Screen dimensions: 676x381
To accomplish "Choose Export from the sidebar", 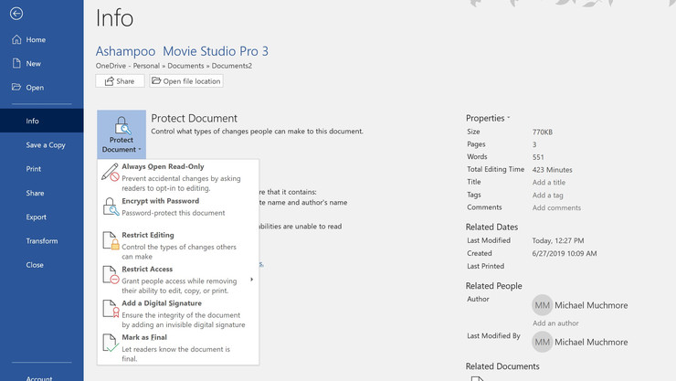I will [x=37, y=217].
